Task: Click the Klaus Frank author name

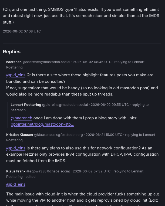Action: [x=16, y=171]
